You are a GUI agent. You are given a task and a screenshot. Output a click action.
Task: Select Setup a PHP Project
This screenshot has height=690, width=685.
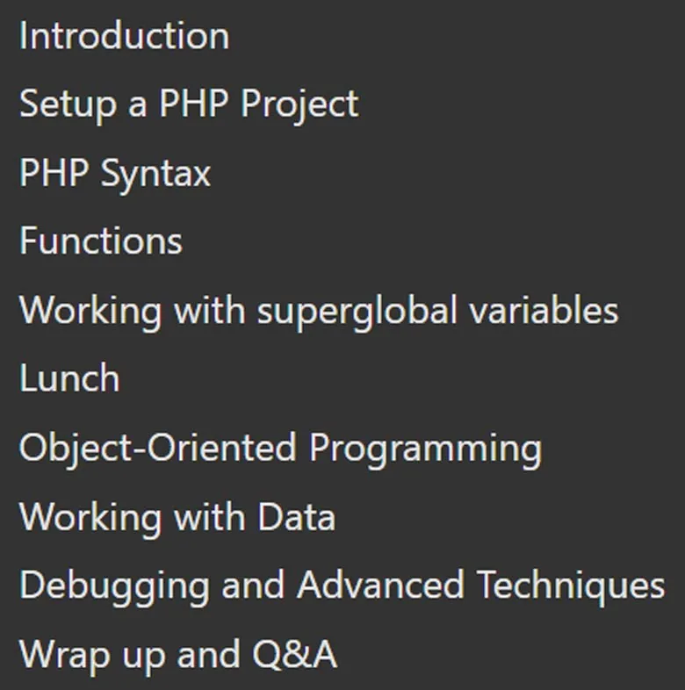tap(189, 105)
